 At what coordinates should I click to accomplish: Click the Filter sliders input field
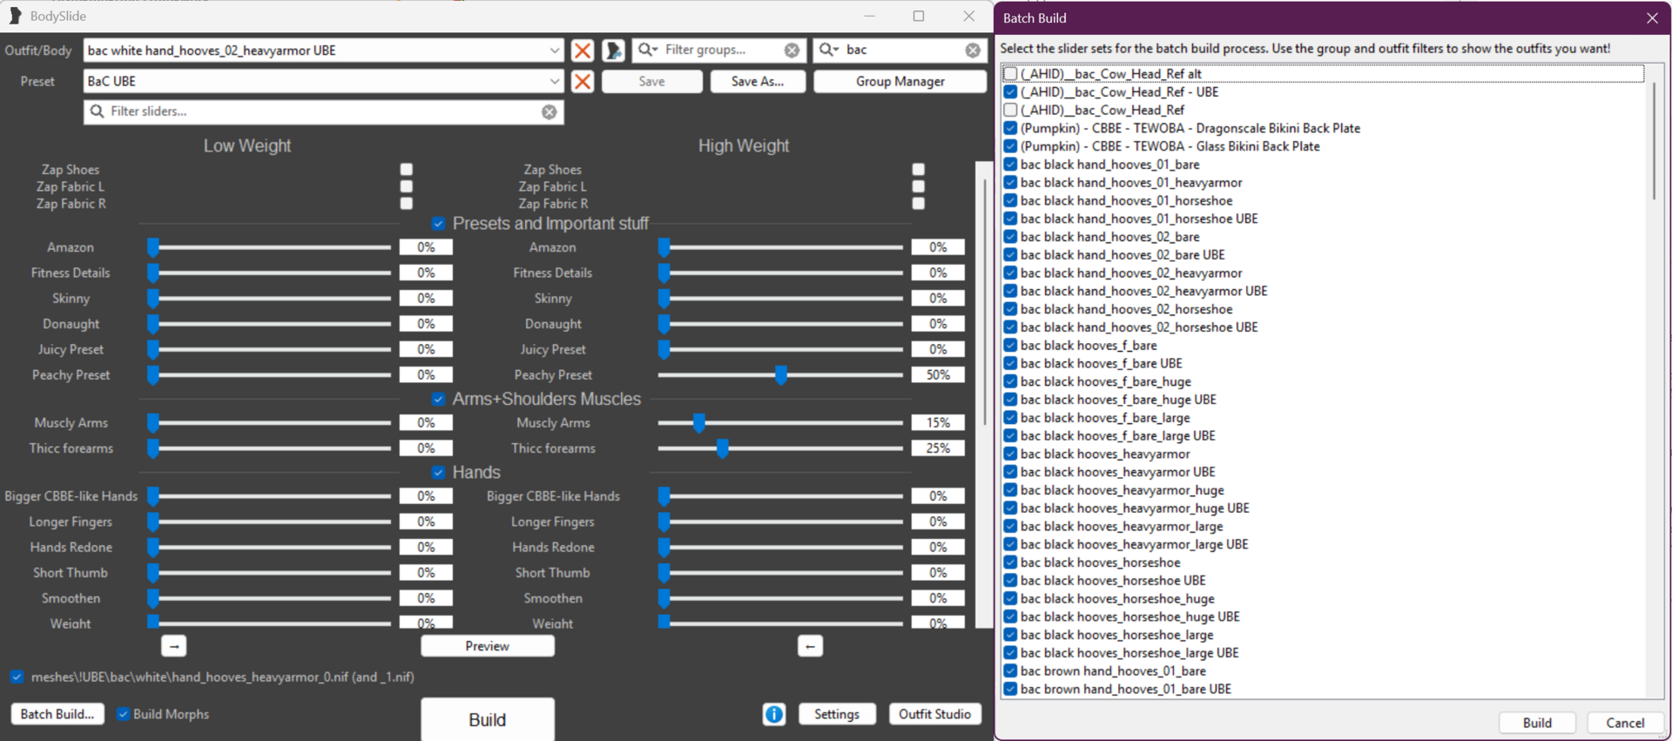pos(323,111)
